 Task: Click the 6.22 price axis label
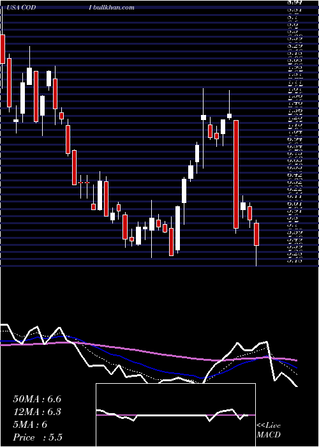(x=295, y=189)
